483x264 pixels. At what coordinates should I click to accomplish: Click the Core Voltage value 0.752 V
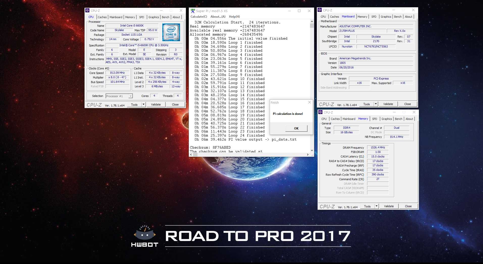click(x=149, y=39)
